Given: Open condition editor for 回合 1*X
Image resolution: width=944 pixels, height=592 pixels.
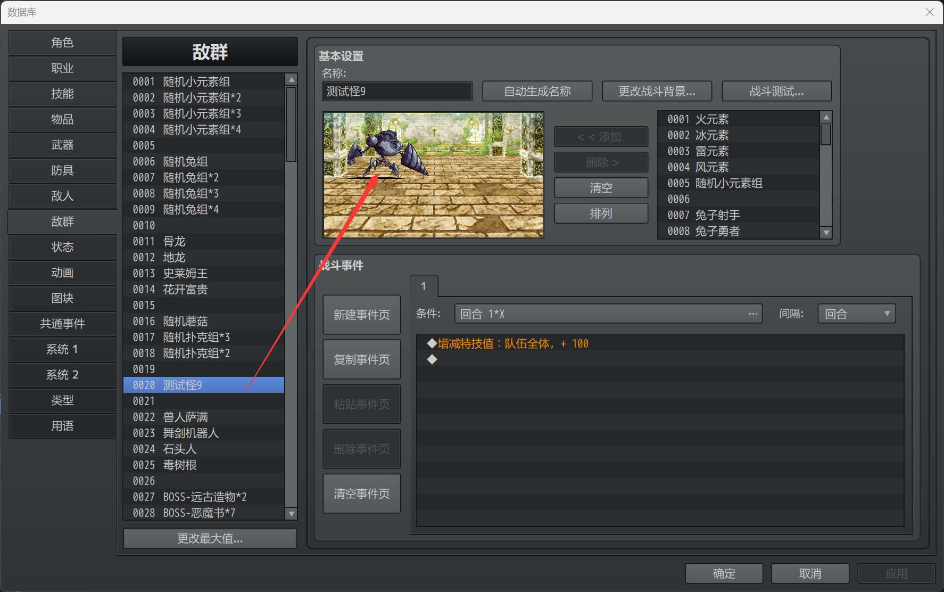Looking at the screenshot, I should pyautogui.click(x=608, y=314).
